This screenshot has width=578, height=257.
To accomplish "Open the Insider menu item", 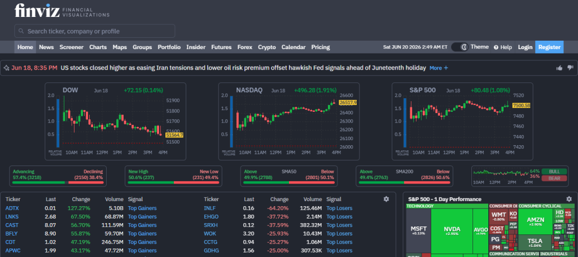I will tap(196, 47).
